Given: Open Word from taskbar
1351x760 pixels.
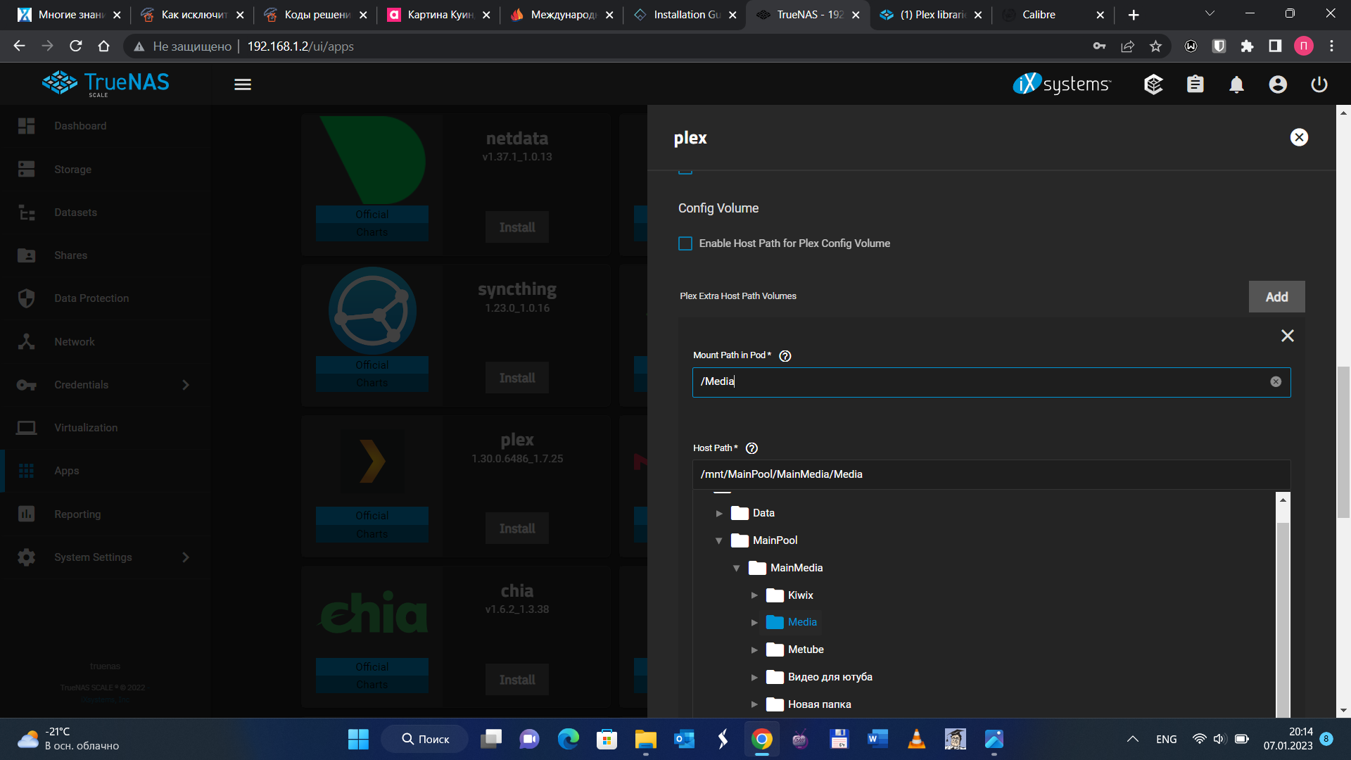Looking at the screenshot, I should (x=877, y=739).
